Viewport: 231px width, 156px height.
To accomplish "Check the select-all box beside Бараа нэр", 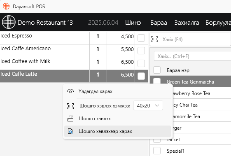I will point(157,70).
